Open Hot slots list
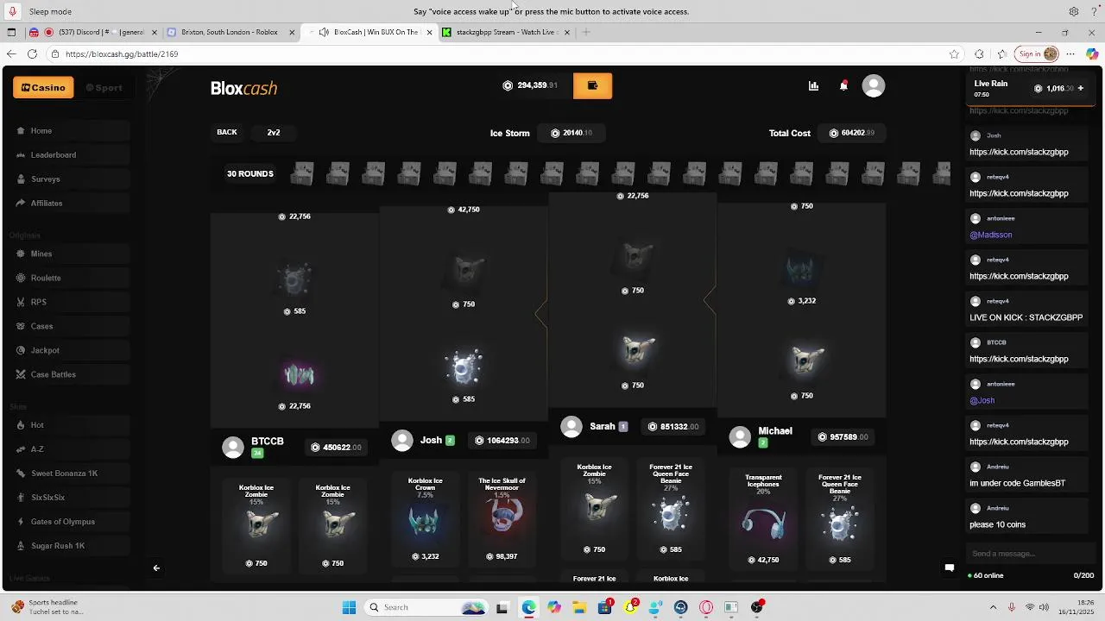The height and width of the screenshot is (621, 1105). 71,425
